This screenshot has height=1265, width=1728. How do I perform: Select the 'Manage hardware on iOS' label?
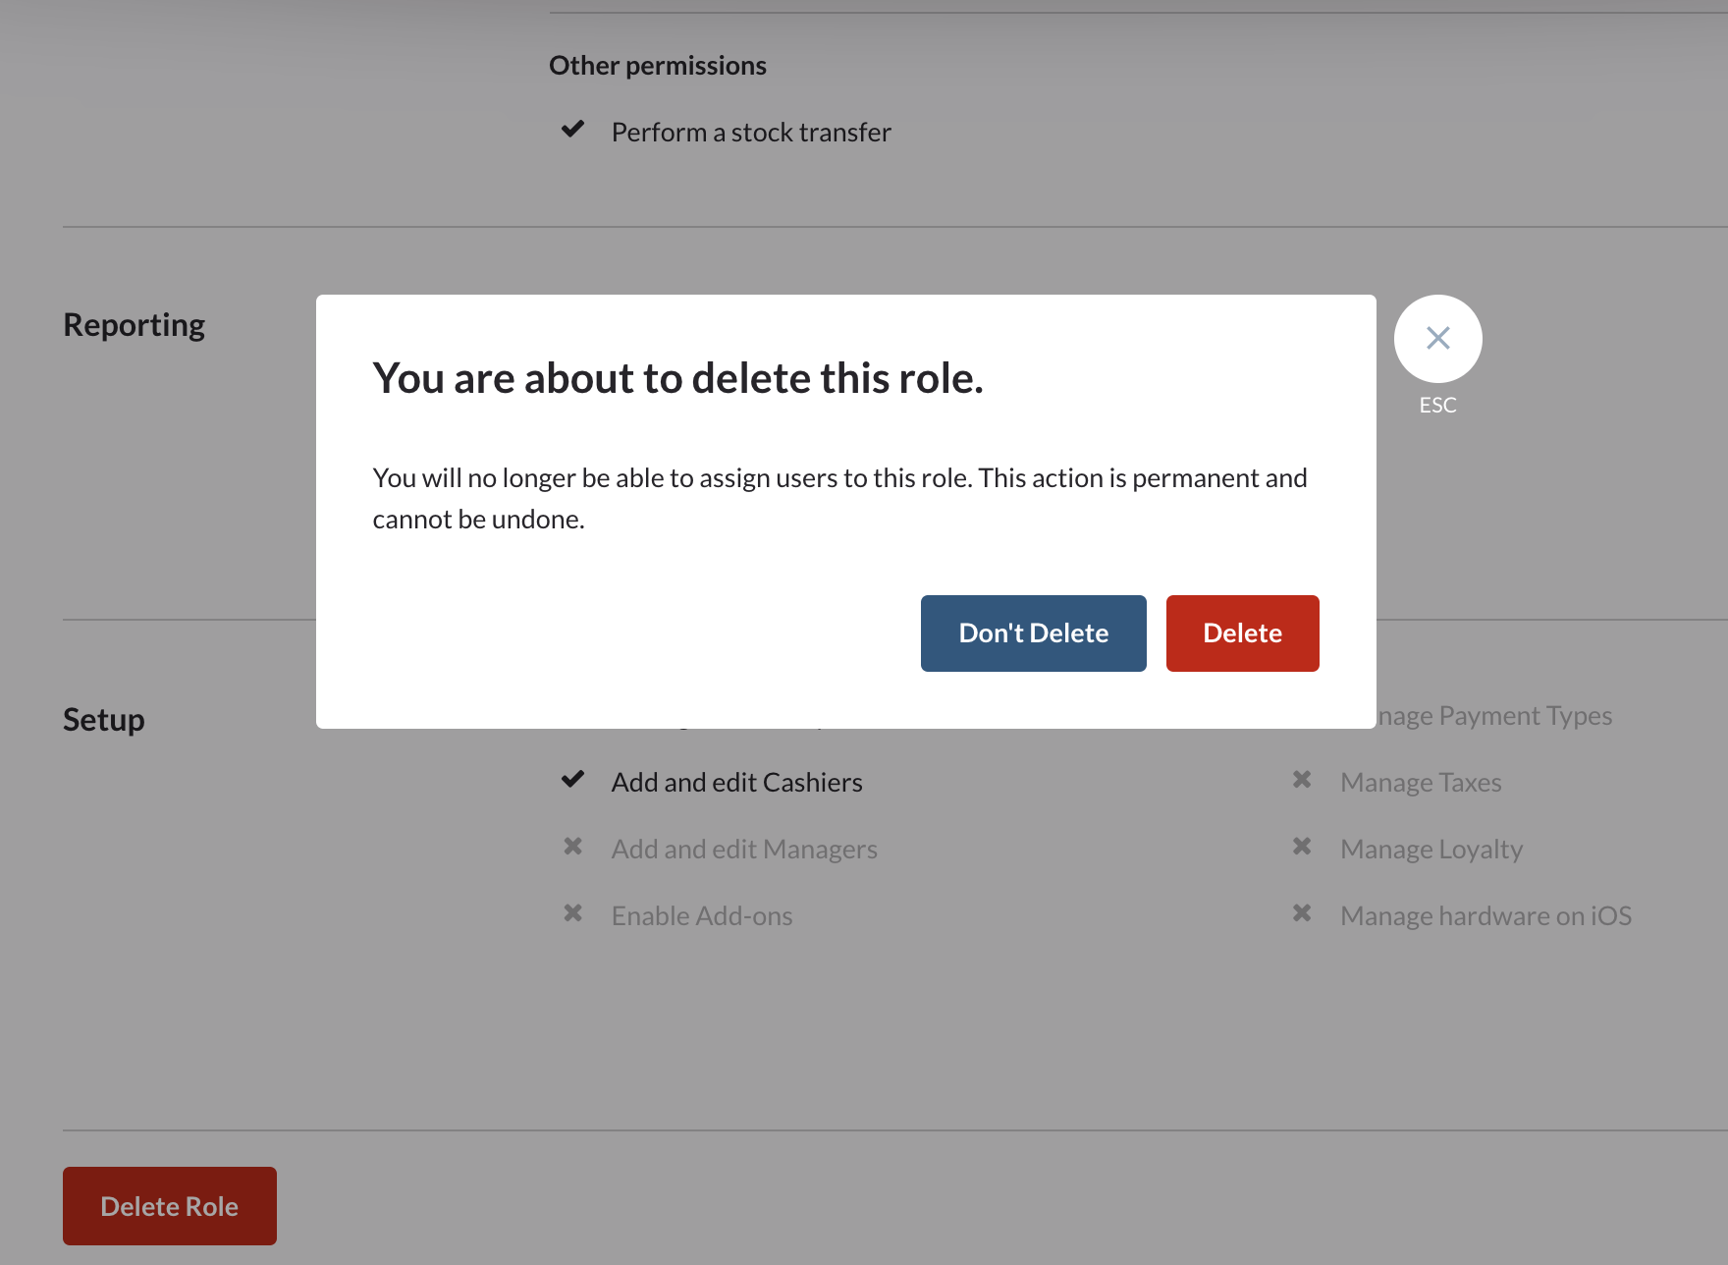point(1485,915)
